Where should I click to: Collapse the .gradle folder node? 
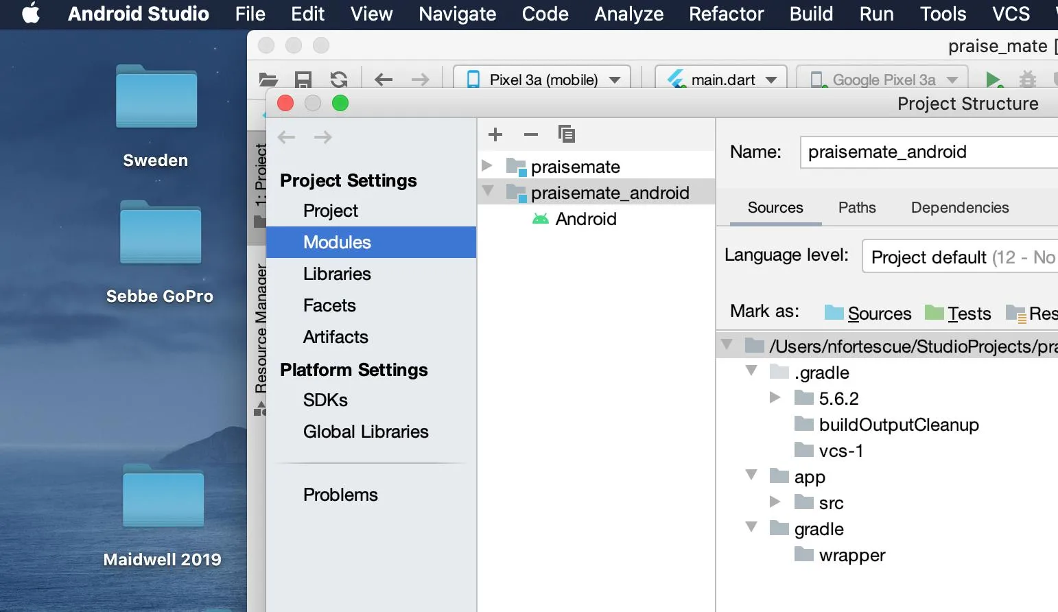[751, 370]
